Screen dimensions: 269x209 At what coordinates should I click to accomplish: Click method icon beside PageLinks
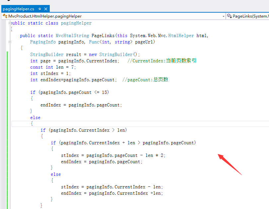230,16
